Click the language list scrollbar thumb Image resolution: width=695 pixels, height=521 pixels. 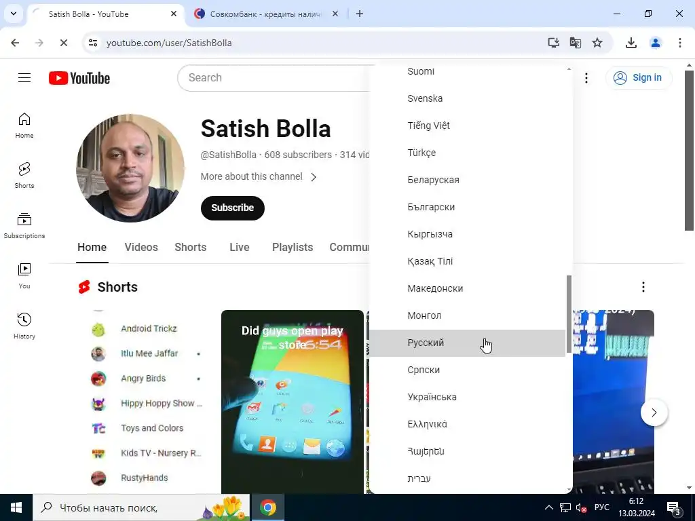coord(569,315)
